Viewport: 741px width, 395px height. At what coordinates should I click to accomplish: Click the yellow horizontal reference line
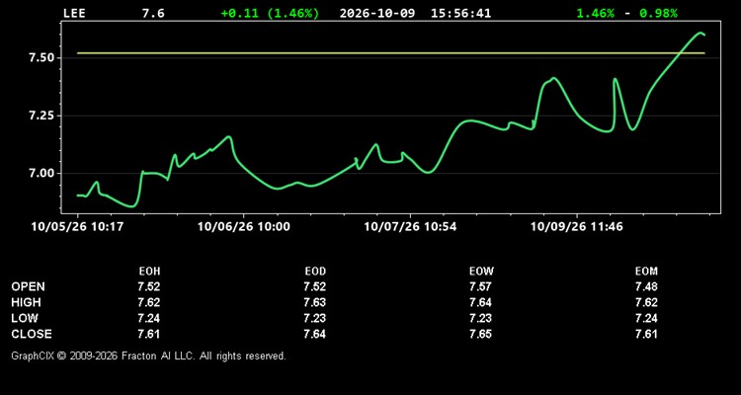(x=391, y=53)
